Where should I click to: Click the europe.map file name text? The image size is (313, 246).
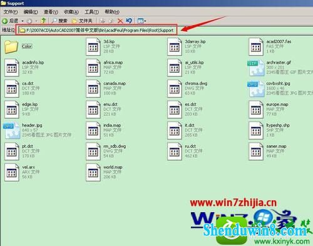[277, 105]
